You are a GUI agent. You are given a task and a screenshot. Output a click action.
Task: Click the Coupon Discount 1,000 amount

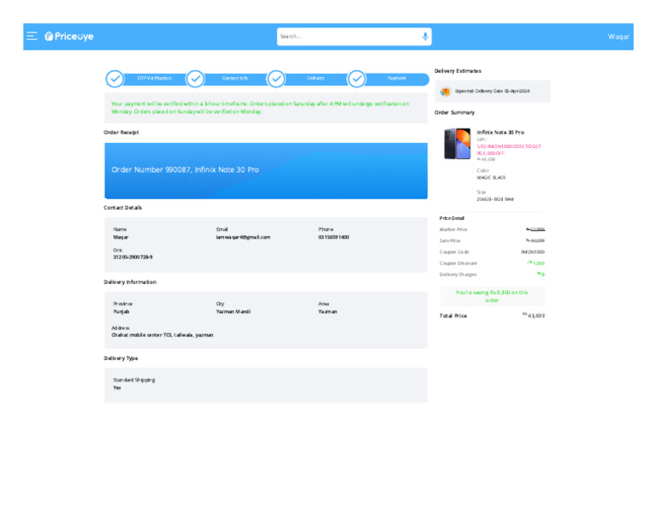tap(536, 263)
